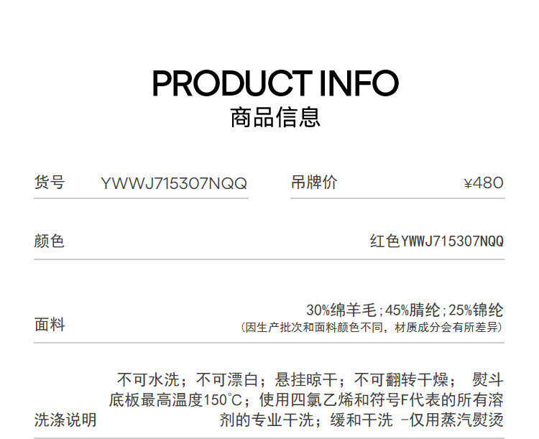Click the 货号 label
Viewport: 539px width, 439px height.
point(49,182)
